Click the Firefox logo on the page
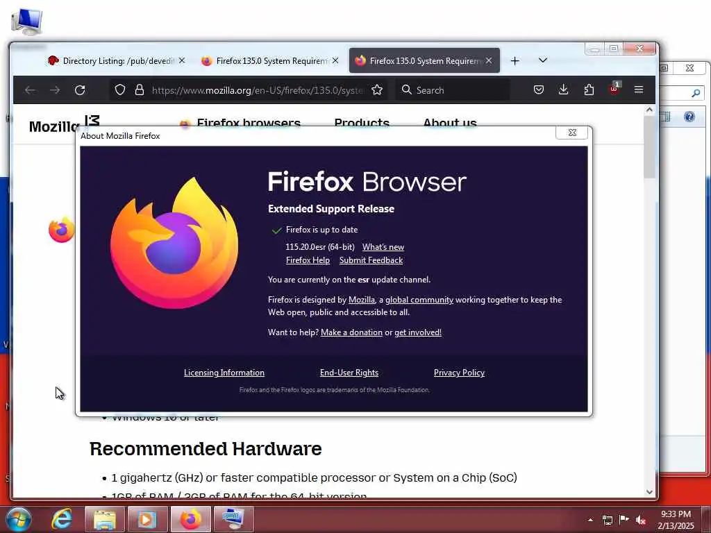The height and width of the screenshot is (533, 711). click(x=62, y=229)
